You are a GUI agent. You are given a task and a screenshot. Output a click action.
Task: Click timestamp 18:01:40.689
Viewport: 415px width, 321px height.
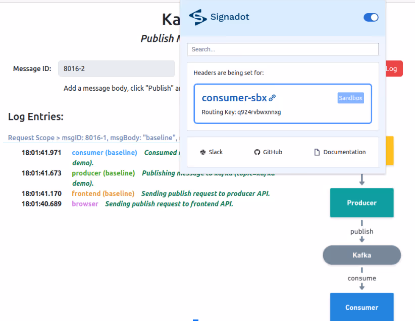pyautogui.click(x=41, y=204)
